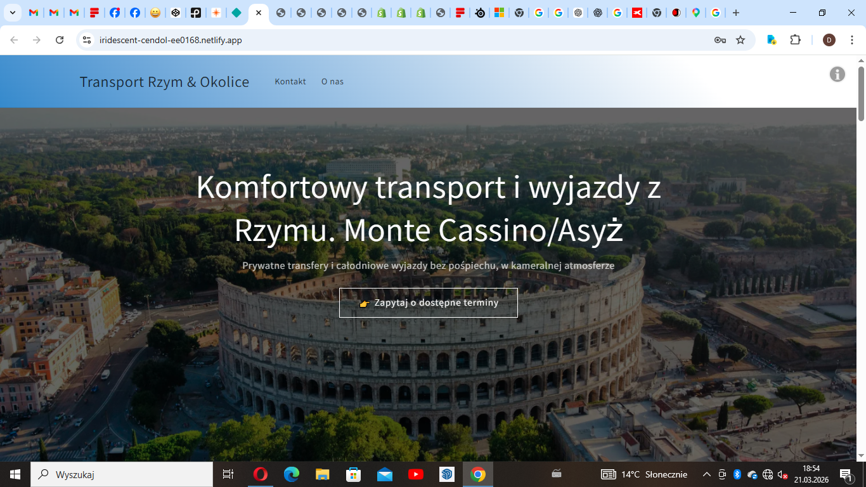The width and height of the screenshot is (866, 487).
Task: Click the info icon on the page
Action: (837, 74)
